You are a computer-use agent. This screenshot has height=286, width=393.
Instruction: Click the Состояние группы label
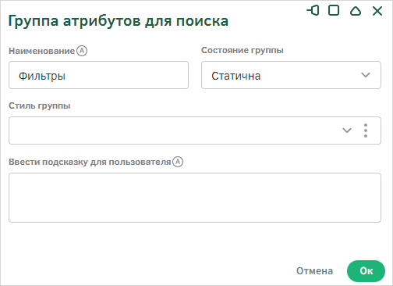coord(243,50)
